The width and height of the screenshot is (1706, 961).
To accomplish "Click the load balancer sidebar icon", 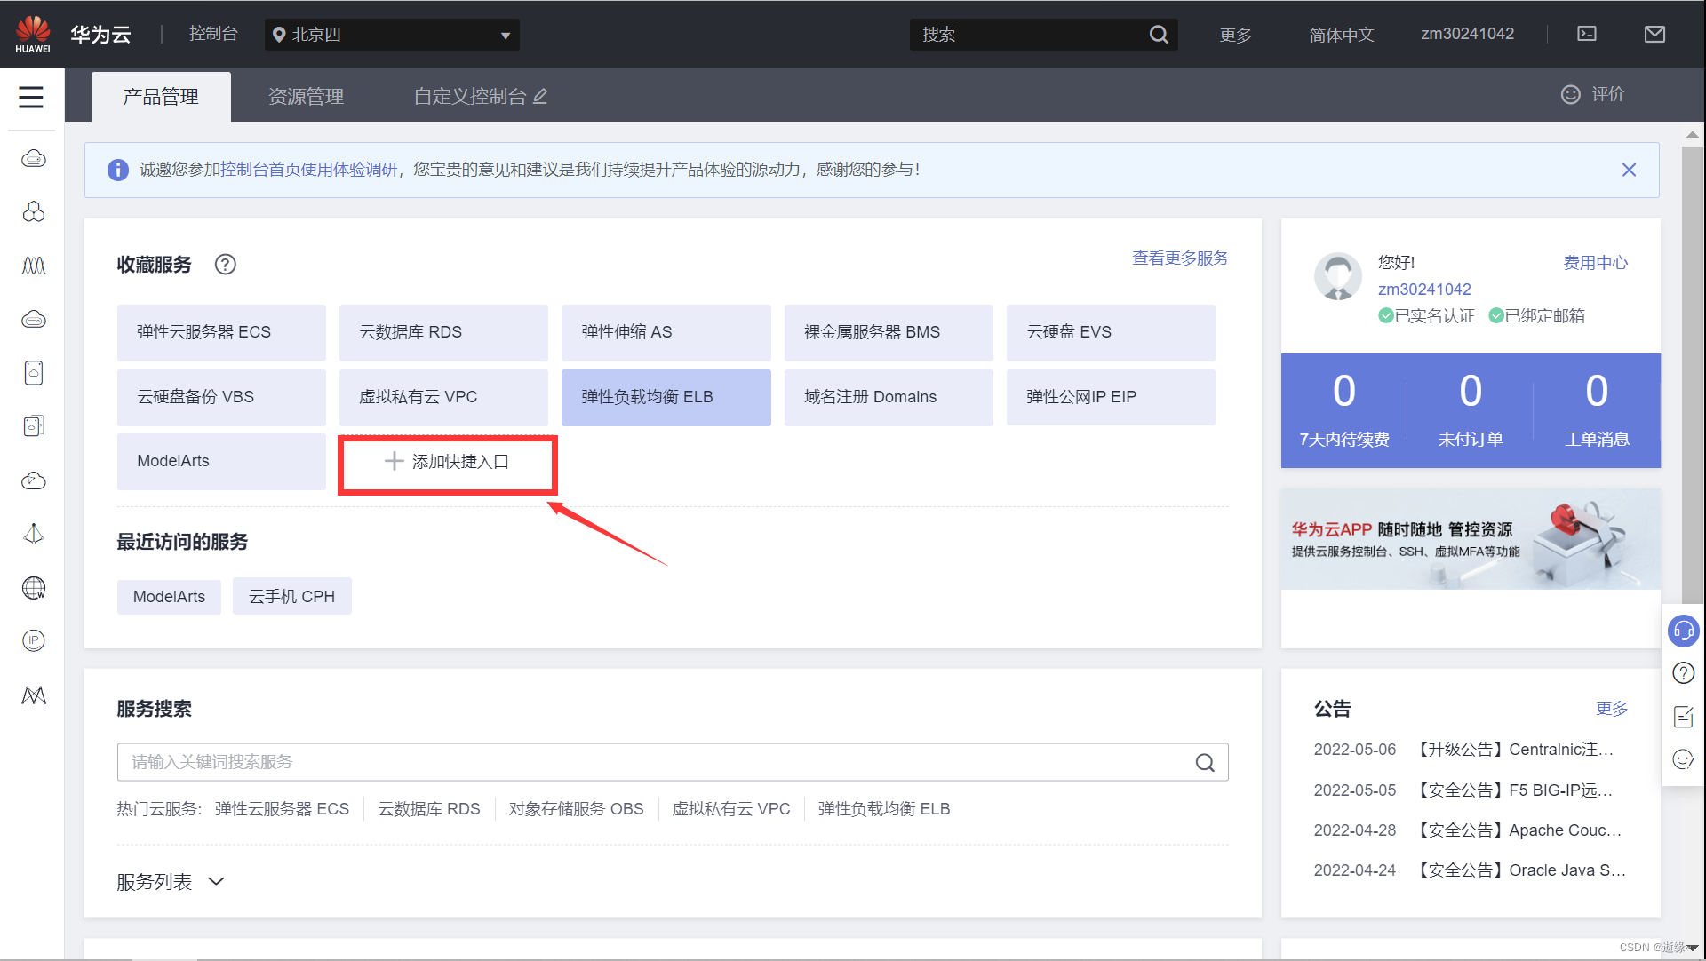I will (34, 534).
